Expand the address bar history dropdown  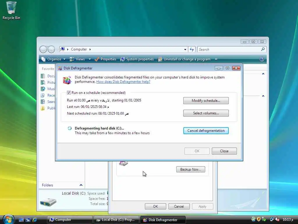pos(185,50)
